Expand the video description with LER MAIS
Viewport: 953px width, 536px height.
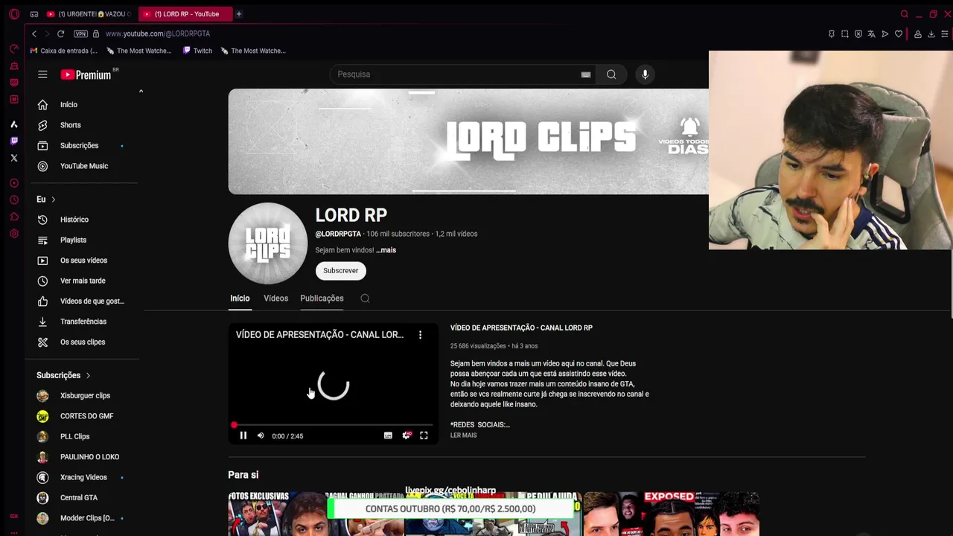pyautogui.click(x=463, y=435)
